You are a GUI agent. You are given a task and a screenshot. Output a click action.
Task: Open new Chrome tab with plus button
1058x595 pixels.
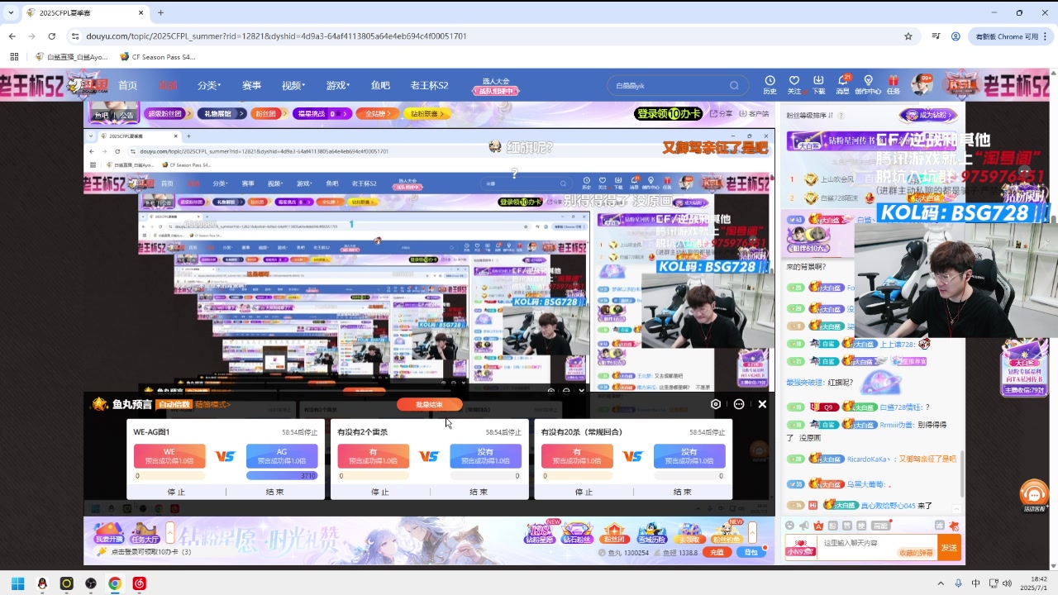[x=160, y=12]
